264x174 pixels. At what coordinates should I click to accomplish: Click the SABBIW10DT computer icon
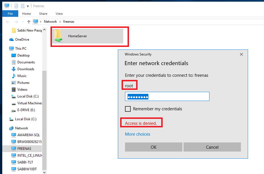[x=14, y=169]
